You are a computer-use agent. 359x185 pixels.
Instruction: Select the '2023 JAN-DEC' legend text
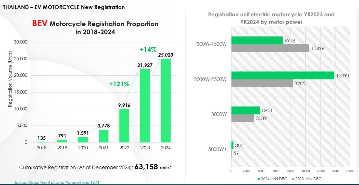coord(308,179)
